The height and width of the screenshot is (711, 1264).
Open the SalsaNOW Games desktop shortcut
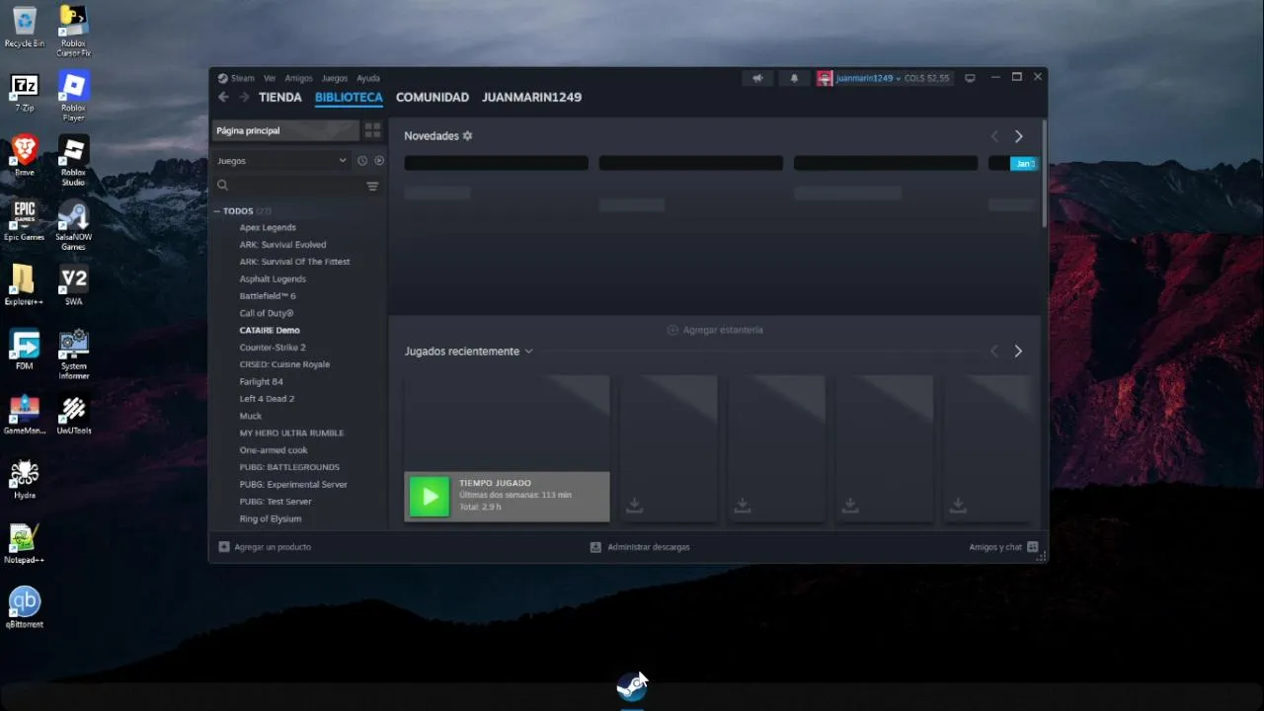pos(73,225)
